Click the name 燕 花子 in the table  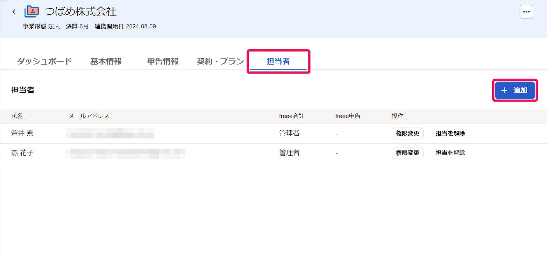click(22, 153)
